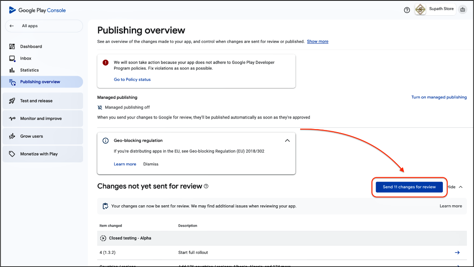Open the Supath Store account avatar
474x267 pixels.
coord(420,10)
